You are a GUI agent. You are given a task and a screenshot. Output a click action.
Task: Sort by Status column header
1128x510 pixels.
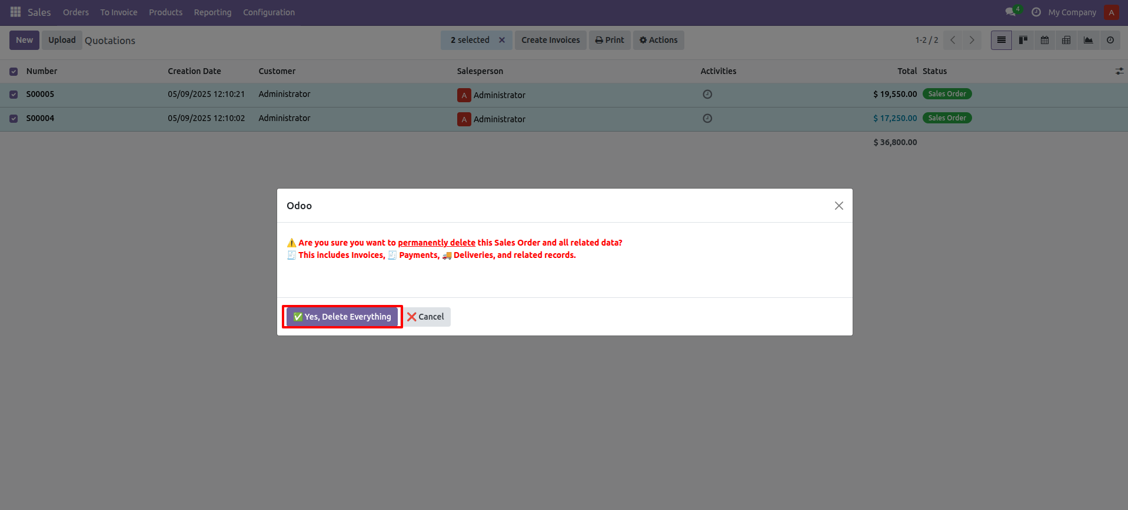pos(934,71)
